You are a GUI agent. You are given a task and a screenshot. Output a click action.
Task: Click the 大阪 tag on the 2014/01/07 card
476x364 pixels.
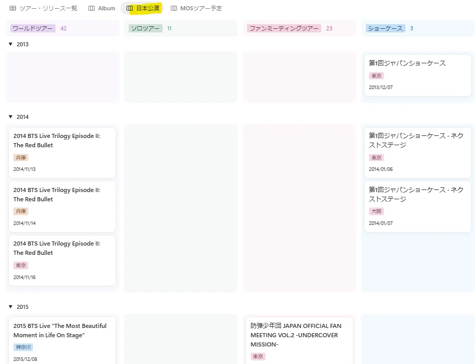(x=377, y=211)
